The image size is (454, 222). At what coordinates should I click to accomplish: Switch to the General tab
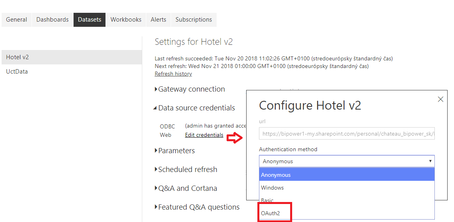[x=16, y=20]
